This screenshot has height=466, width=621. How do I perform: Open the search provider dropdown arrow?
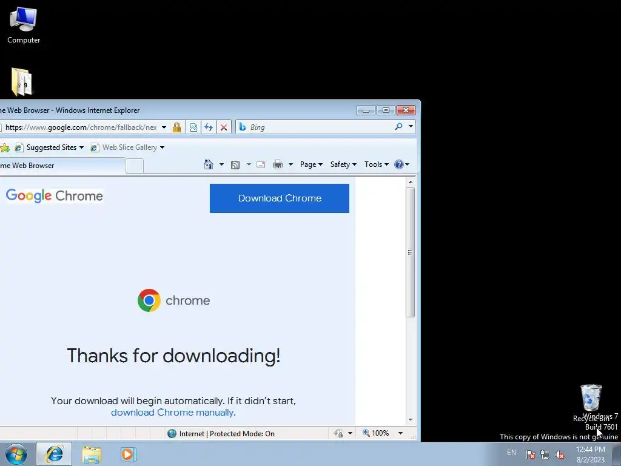point(411,126)
